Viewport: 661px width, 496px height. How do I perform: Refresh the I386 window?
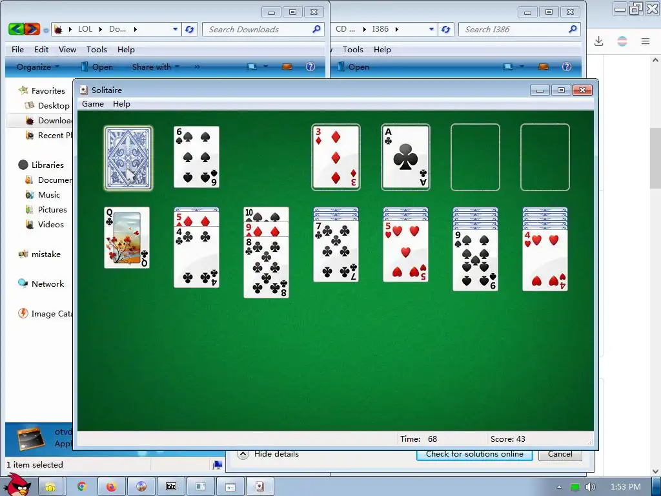tap(445, 29)
